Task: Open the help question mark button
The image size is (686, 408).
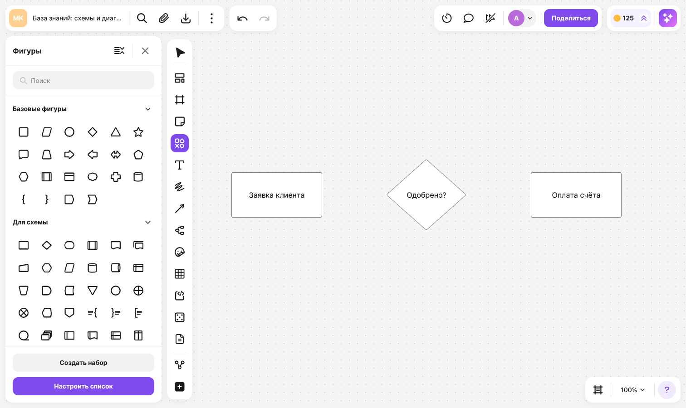Action: coord(667,390)
